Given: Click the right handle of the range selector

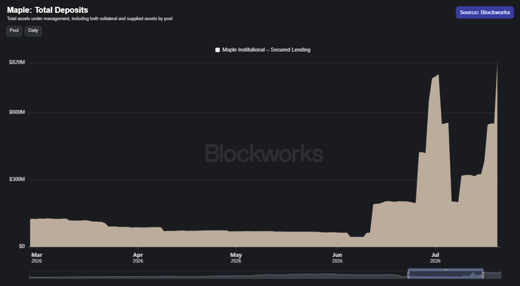Looking at the screenshot, I should [x=483, y=275].
